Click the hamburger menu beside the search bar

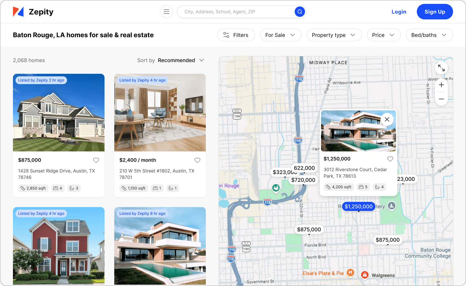166,11
